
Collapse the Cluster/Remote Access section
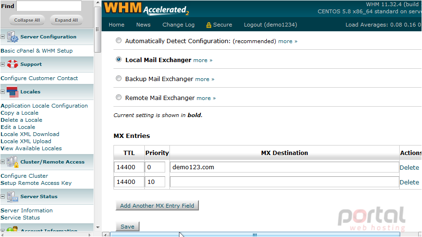tap(3, 162)
